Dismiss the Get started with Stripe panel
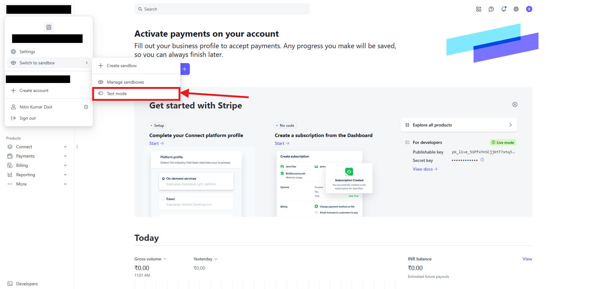 click(x=515, y=104)
